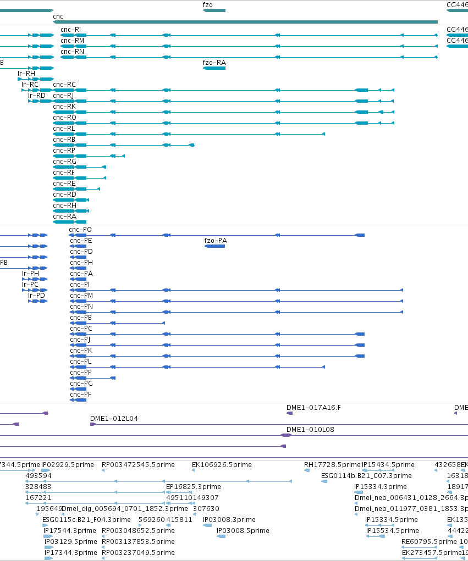Select the cnc-RM transcript label

[73, 41]
